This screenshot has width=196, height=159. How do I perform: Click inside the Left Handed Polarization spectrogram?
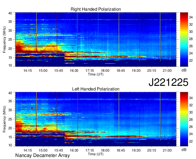(x=96, y=119)
